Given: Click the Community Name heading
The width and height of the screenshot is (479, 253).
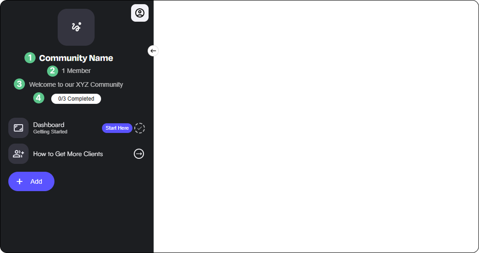Looking at the screenshot, I should coord(76,58).
